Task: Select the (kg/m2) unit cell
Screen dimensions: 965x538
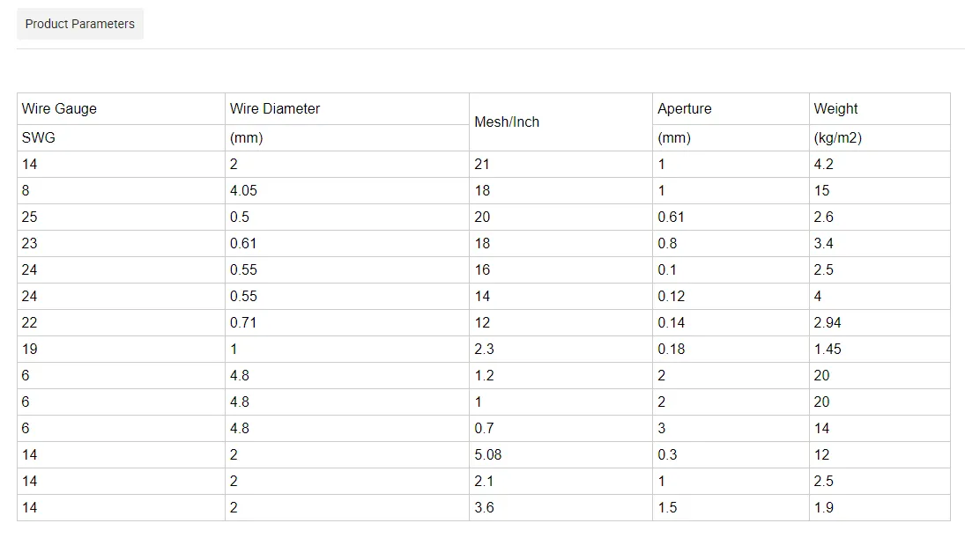Action: tap(837, 138)
